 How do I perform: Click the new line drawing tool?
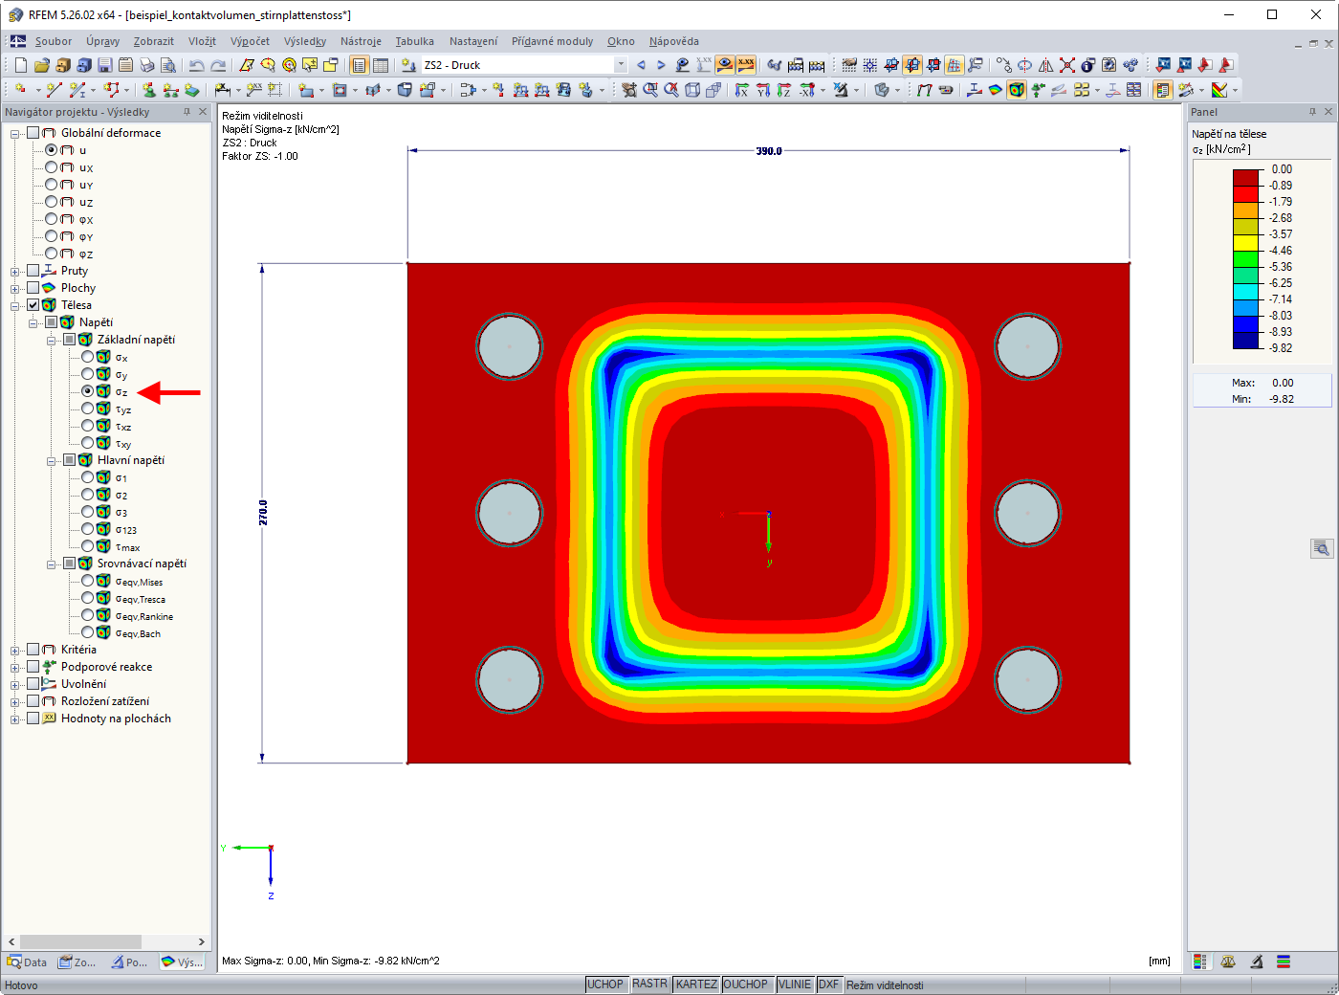[54, 90]
